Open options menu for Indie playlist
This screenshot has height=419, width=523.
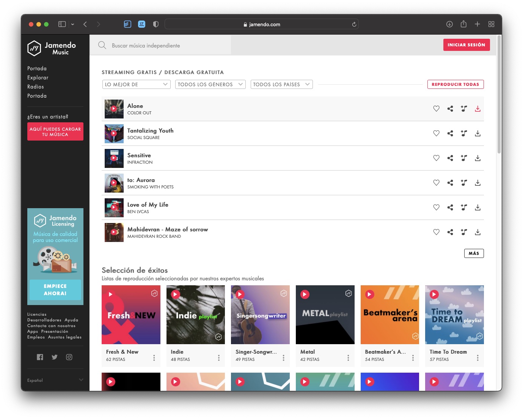pyautogui.click(x=219, y=358)
